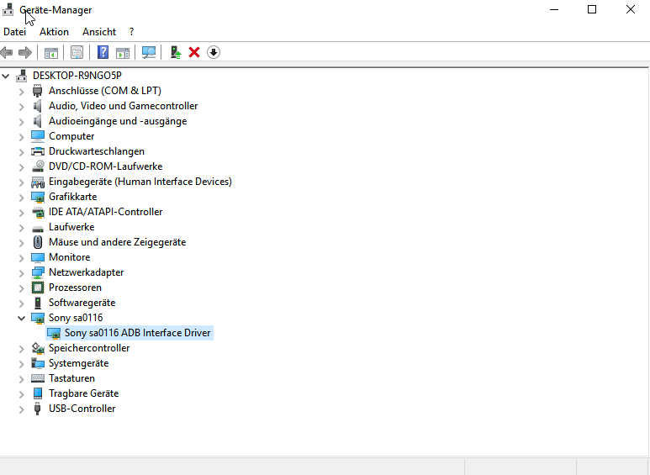
Task: Click the Laufwerke disk icon
Action: [38, 229]
